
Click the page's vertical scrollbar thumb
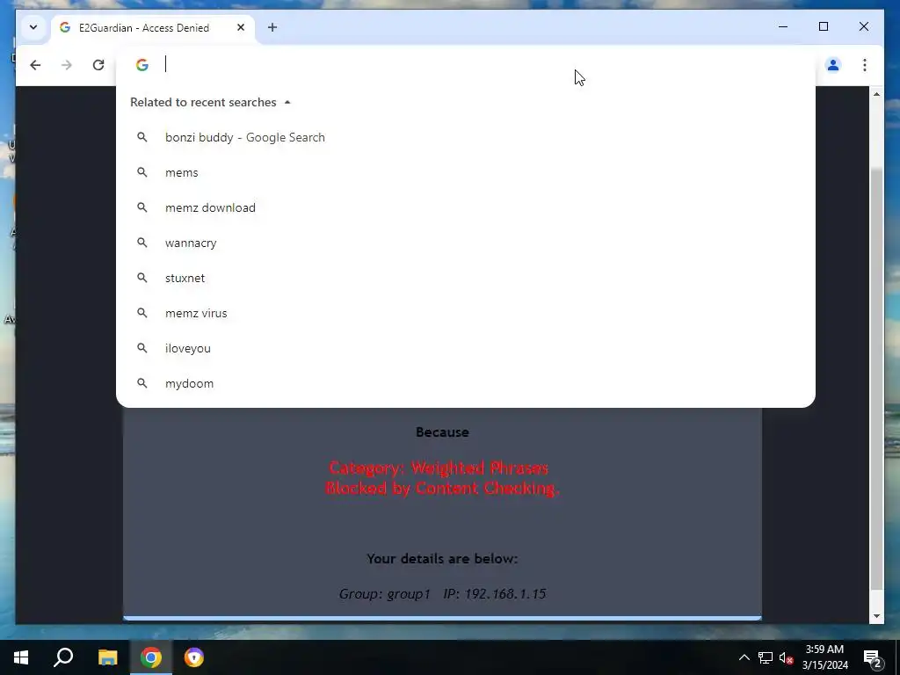coord(876,379)
